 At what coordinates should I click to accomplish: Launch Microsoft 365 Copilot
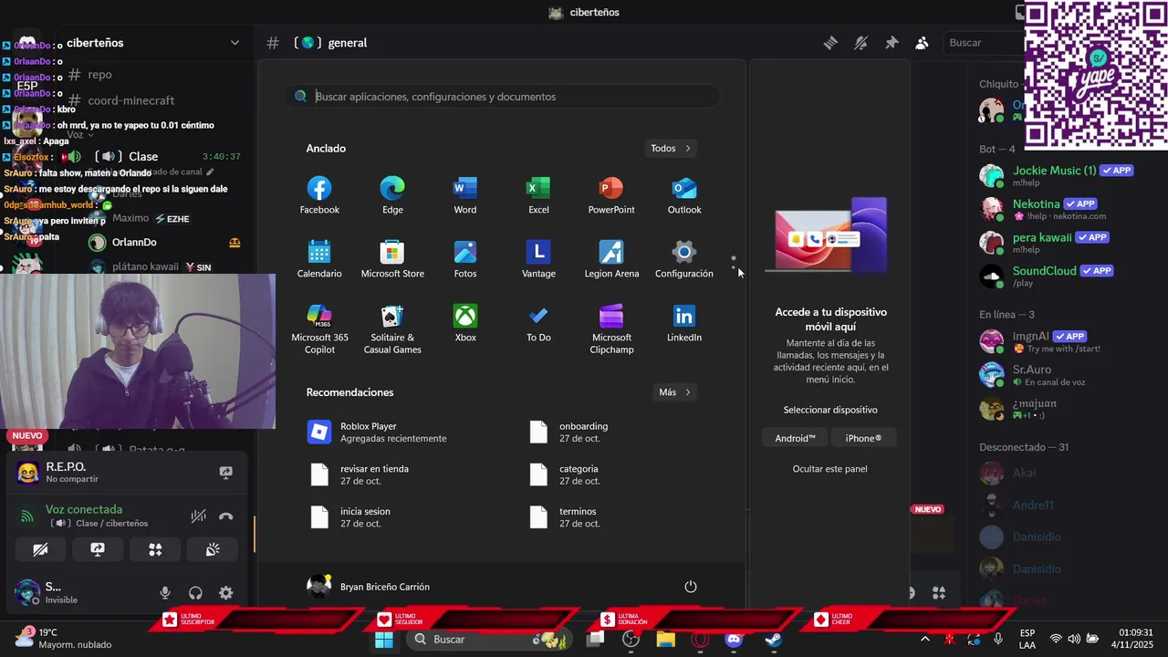[319, 329]
